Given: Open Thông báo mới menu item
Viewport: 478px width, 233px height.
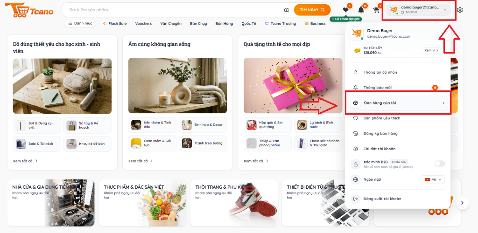Looking at the screenshot, I should [398, 88].
